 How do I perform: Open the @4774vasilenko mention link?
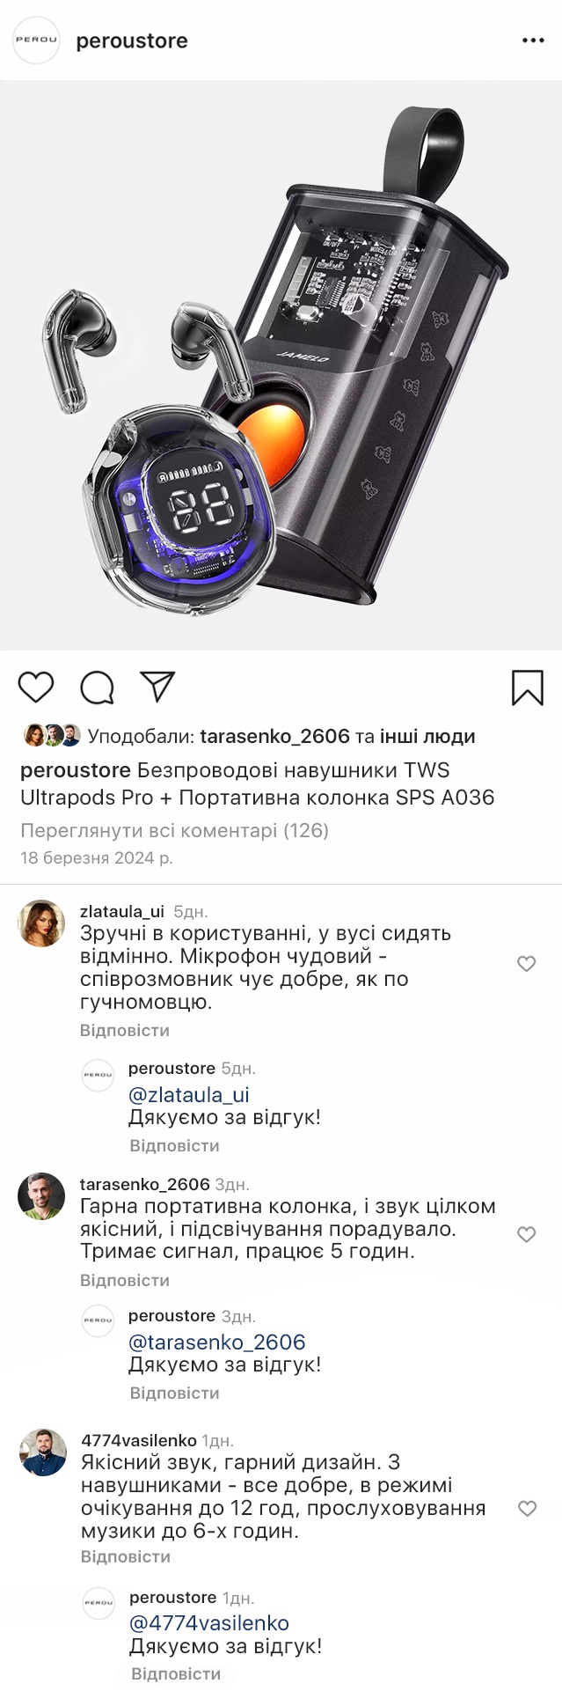209,1622
